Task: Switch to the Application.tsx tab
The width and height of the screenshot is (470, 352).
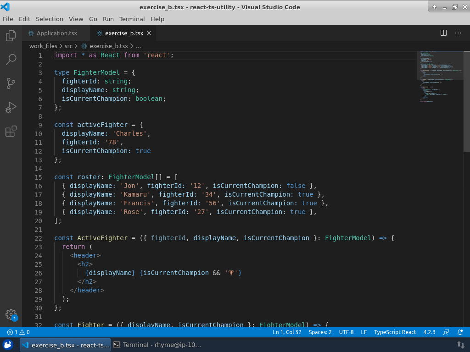Action: click(x=56, y=33)
